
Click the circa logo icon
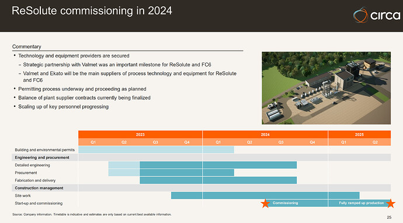coord(360,15)
